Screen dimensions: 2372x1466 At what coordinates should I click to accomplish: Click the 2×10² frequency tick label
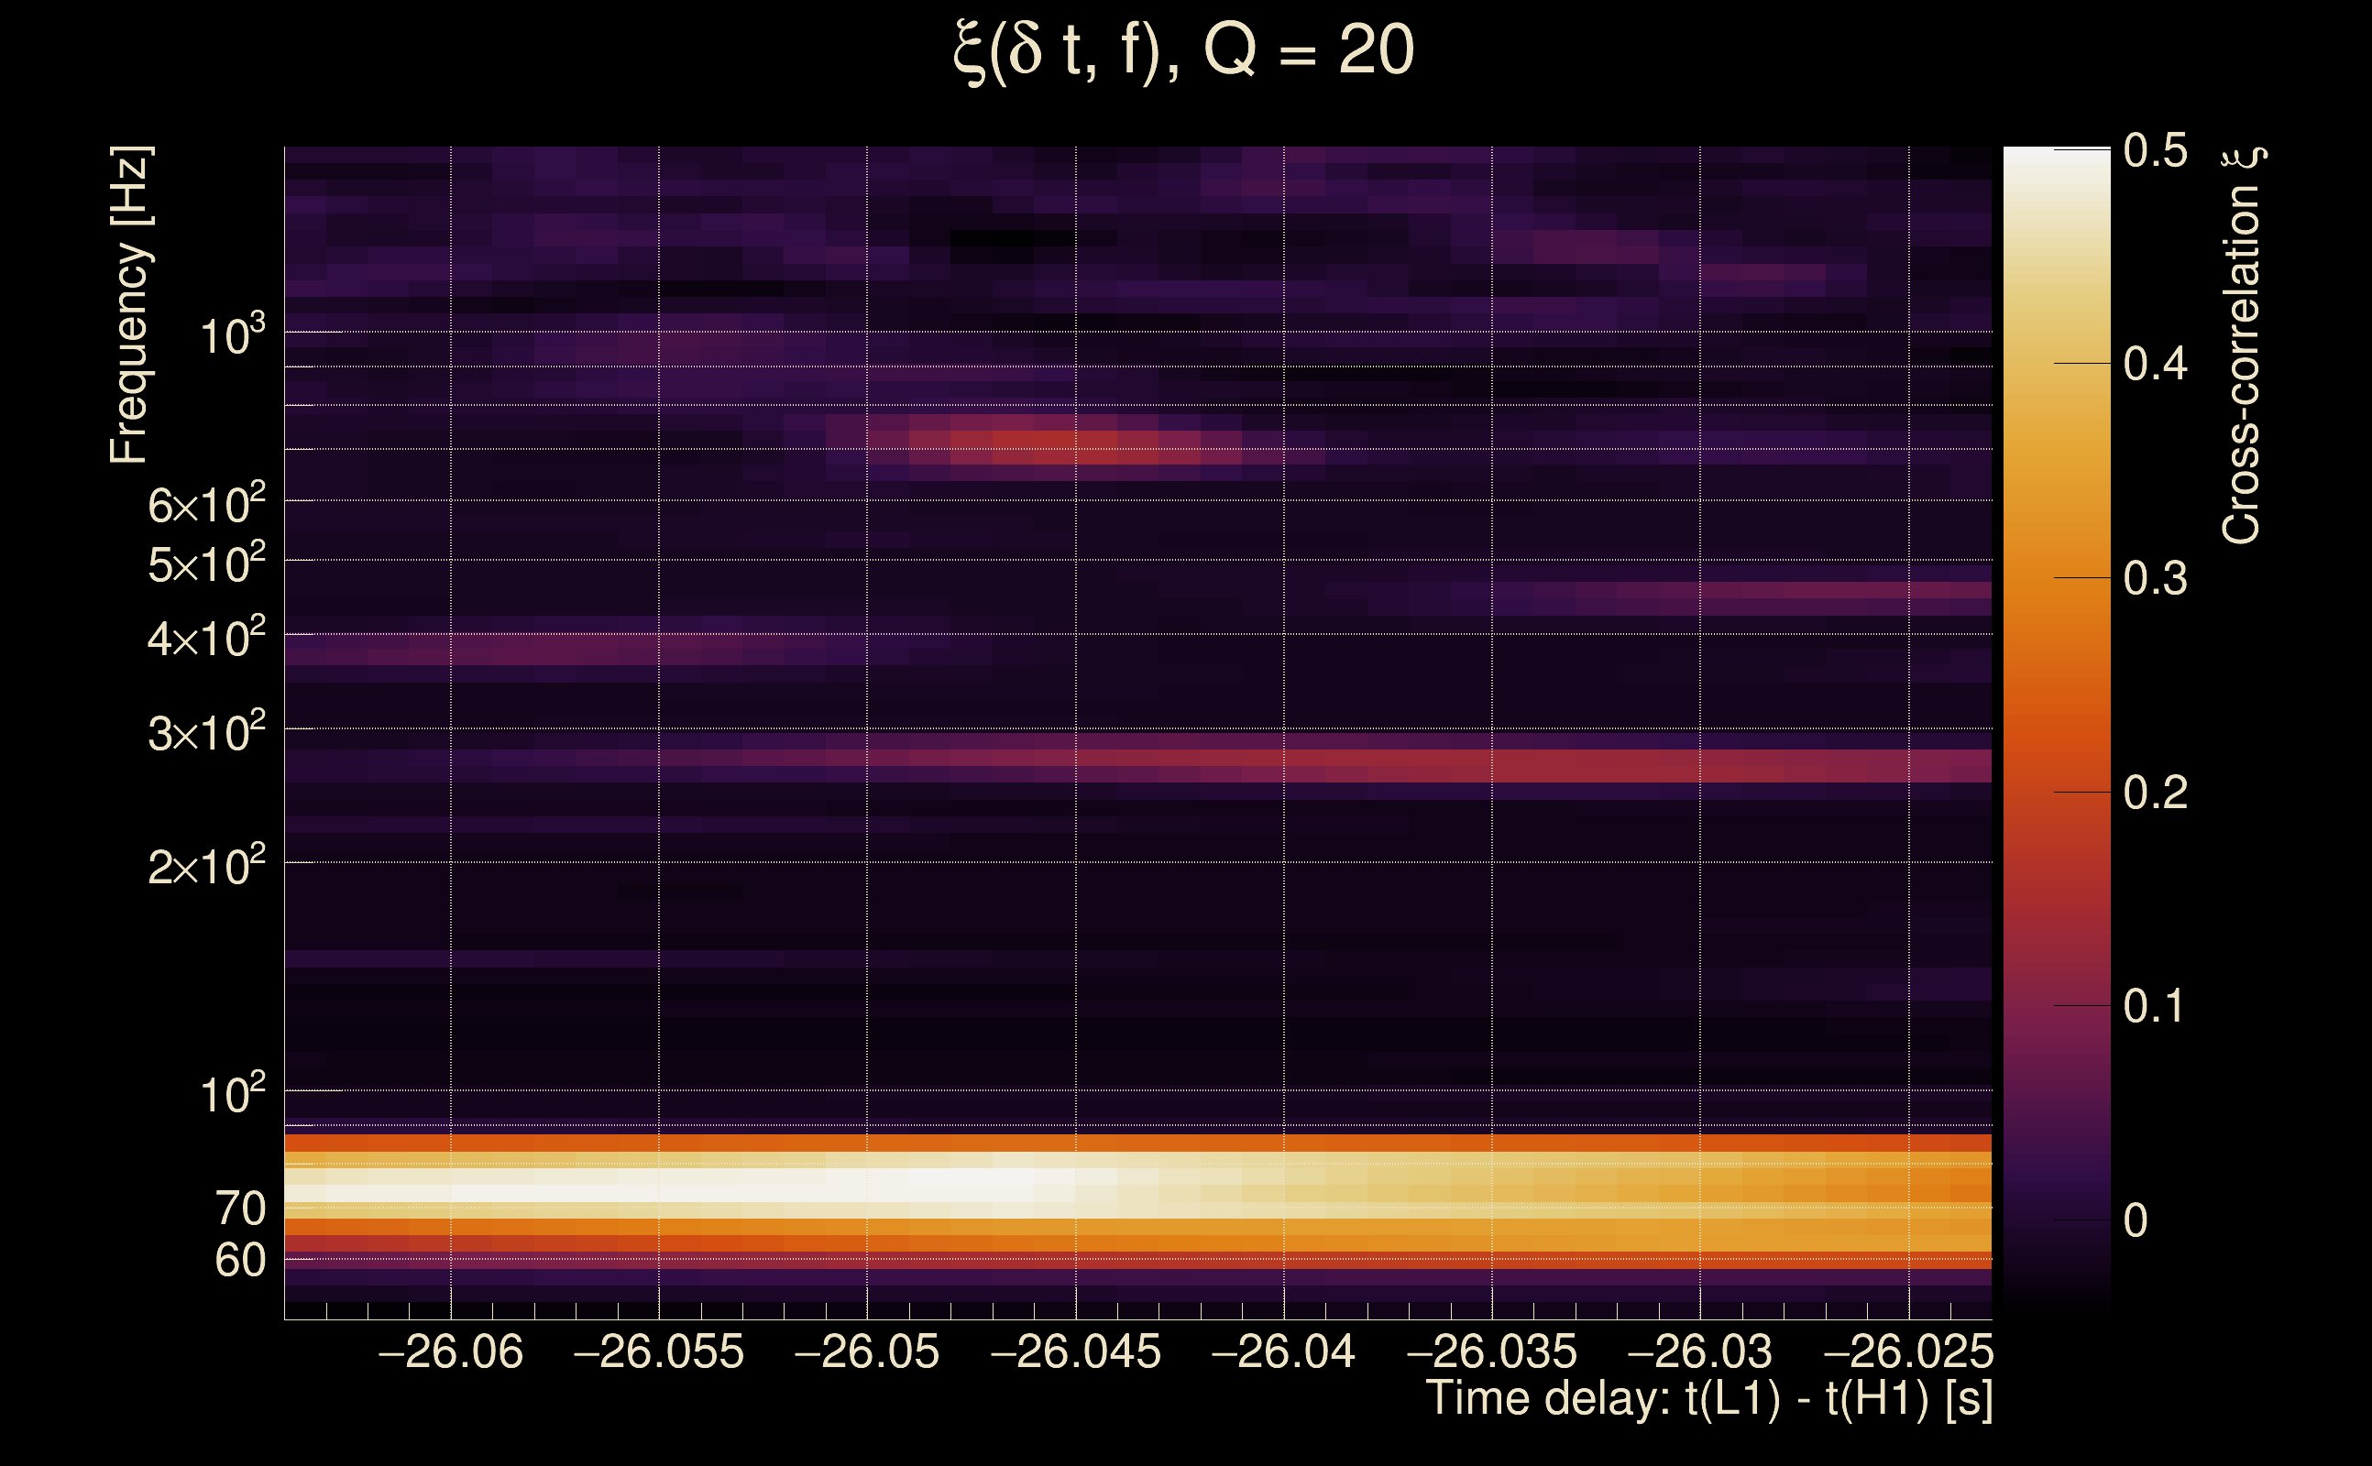(x=205, y=865)
